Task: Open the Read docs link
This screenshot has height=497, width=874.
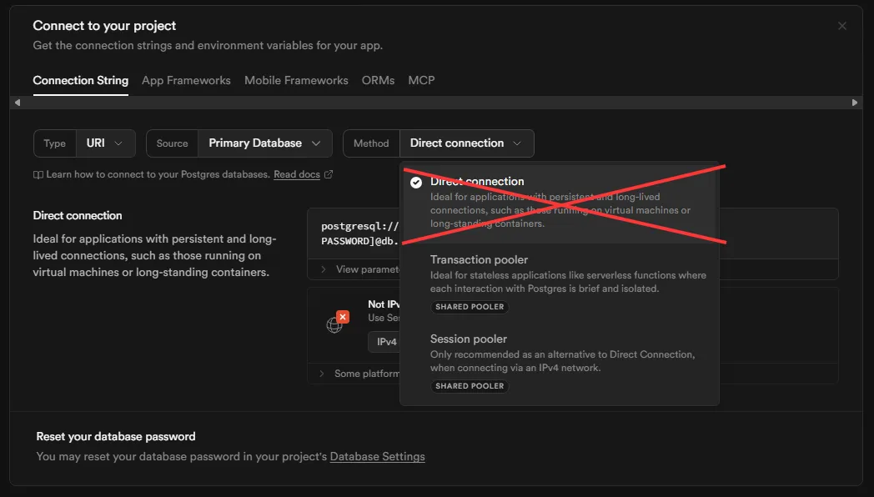Action: tap(297, 175)
